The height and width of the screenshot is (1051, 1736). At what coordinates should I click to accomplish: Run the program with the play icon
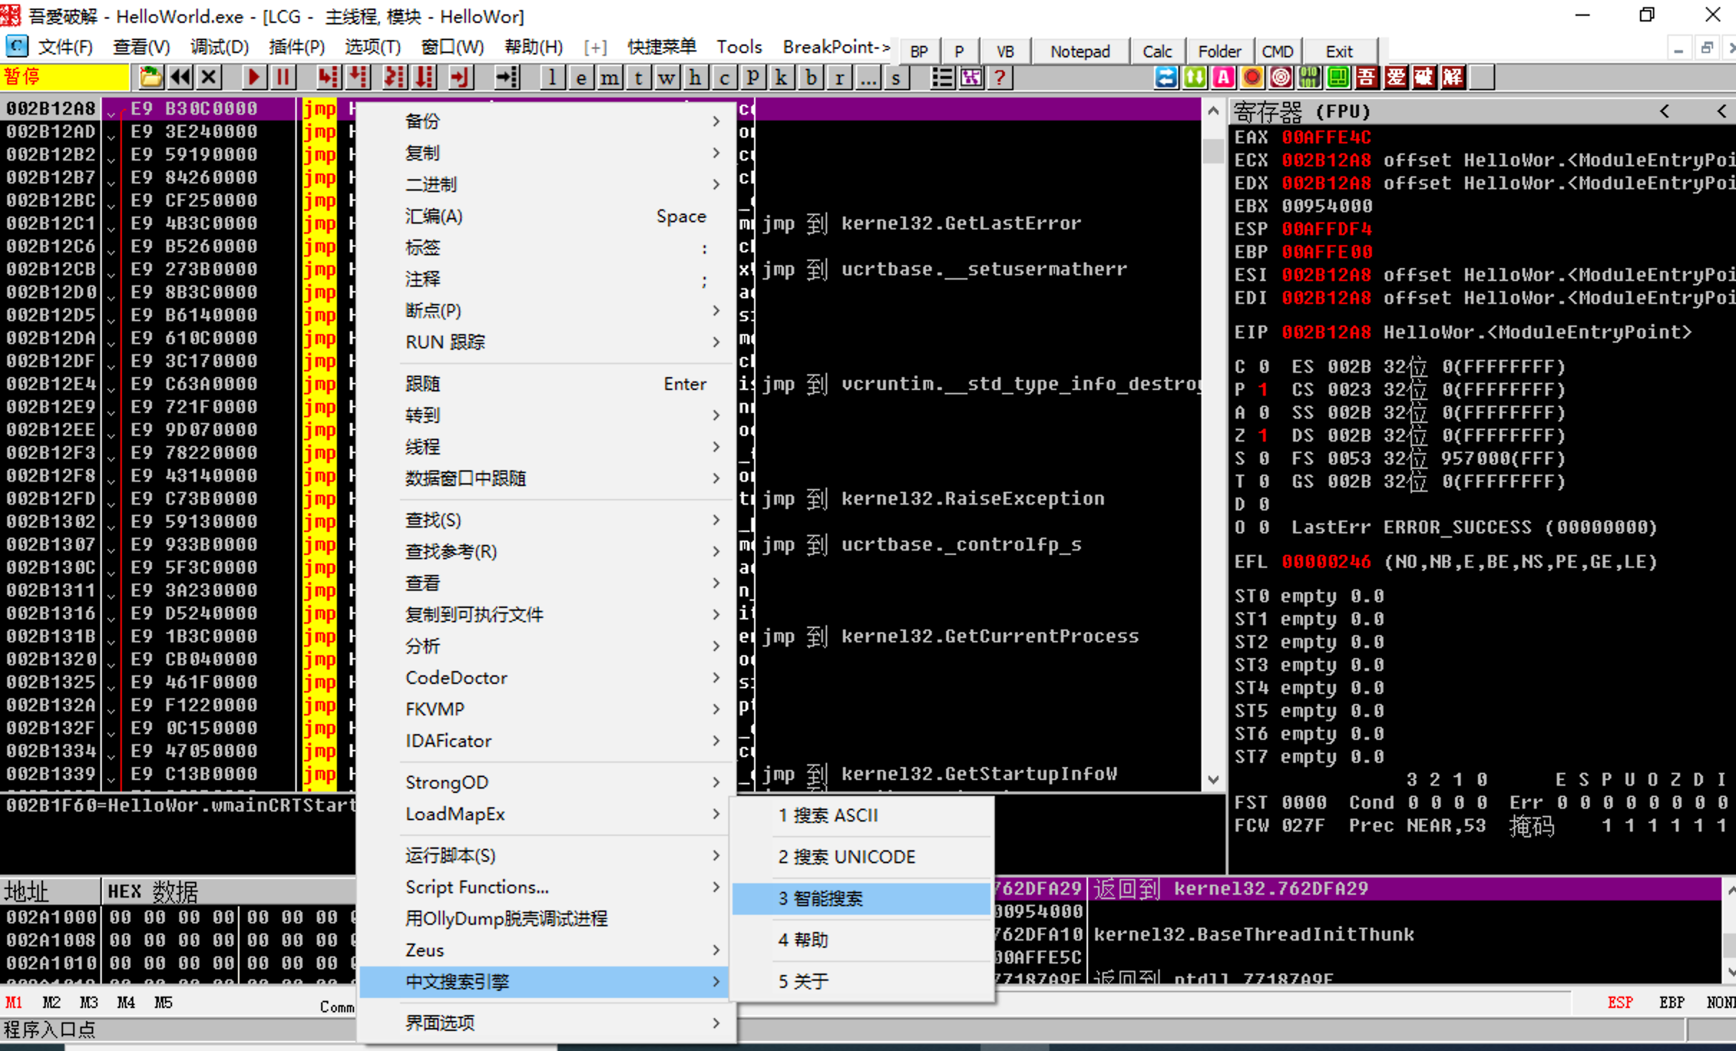tap(253, 77)
